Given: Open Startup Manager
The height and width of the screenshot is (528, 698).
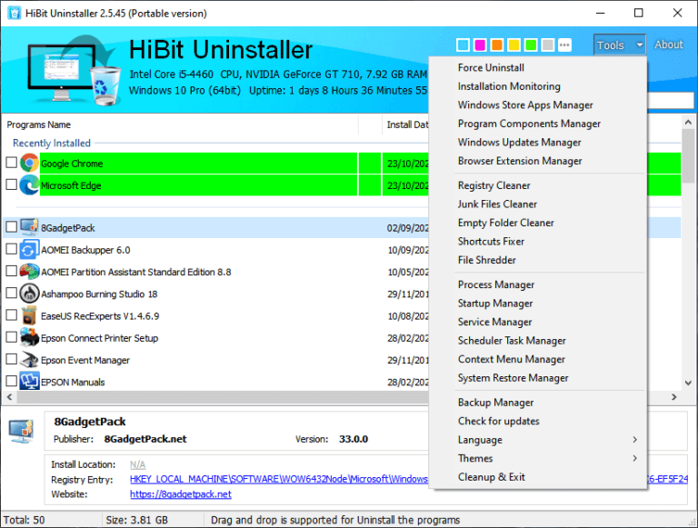Looking at the screenshot, I should [x=495, y=304].
